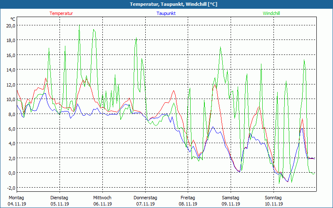Image resolution: width=333 pixels, height=208 pixels.
Task: Select the 18,0 y-axis label
Action: 11,40
